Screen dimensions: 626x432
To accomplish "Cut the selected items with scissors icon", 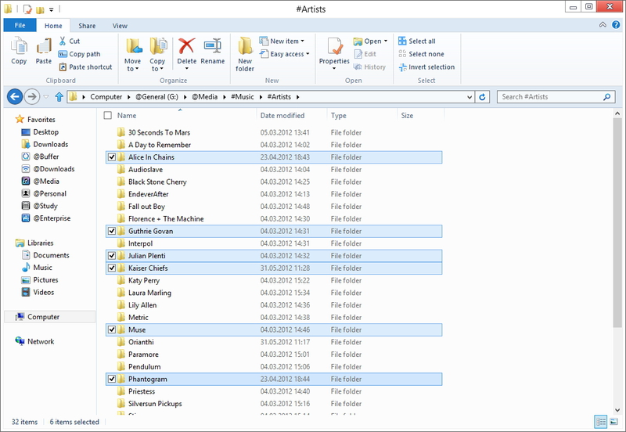I will (x=63, y=41).
